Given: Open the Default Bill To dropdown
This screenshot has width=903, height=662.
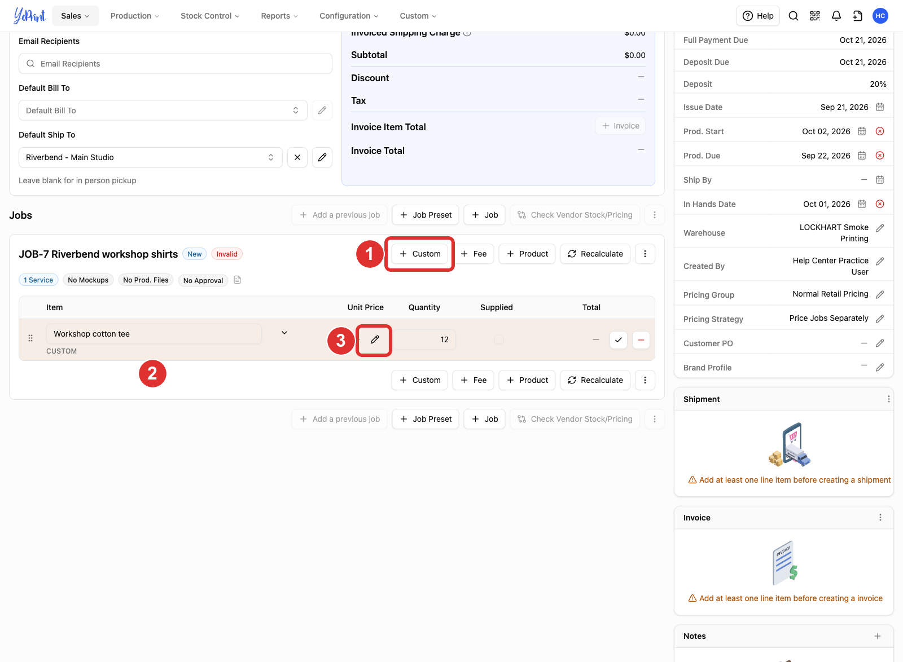Looking at the screenshot, I should click(163, 111).
